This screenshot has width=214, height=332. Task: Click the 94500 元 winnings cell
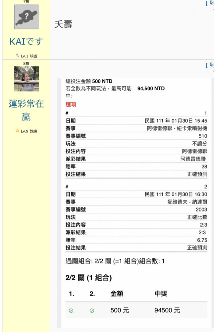pyautogui.click(x=167, y=311)
